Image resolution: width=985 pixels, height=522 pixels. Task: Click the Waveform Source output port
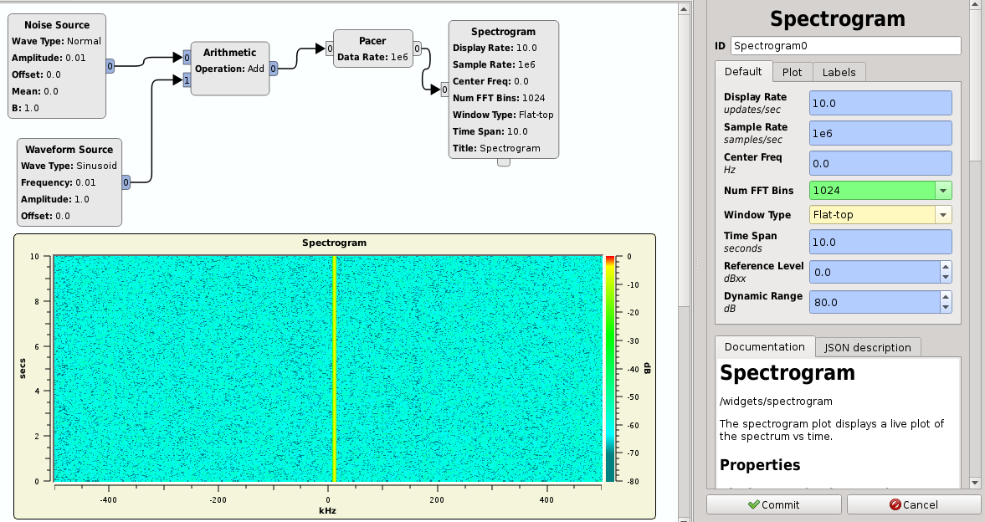[x=126, y=181]
